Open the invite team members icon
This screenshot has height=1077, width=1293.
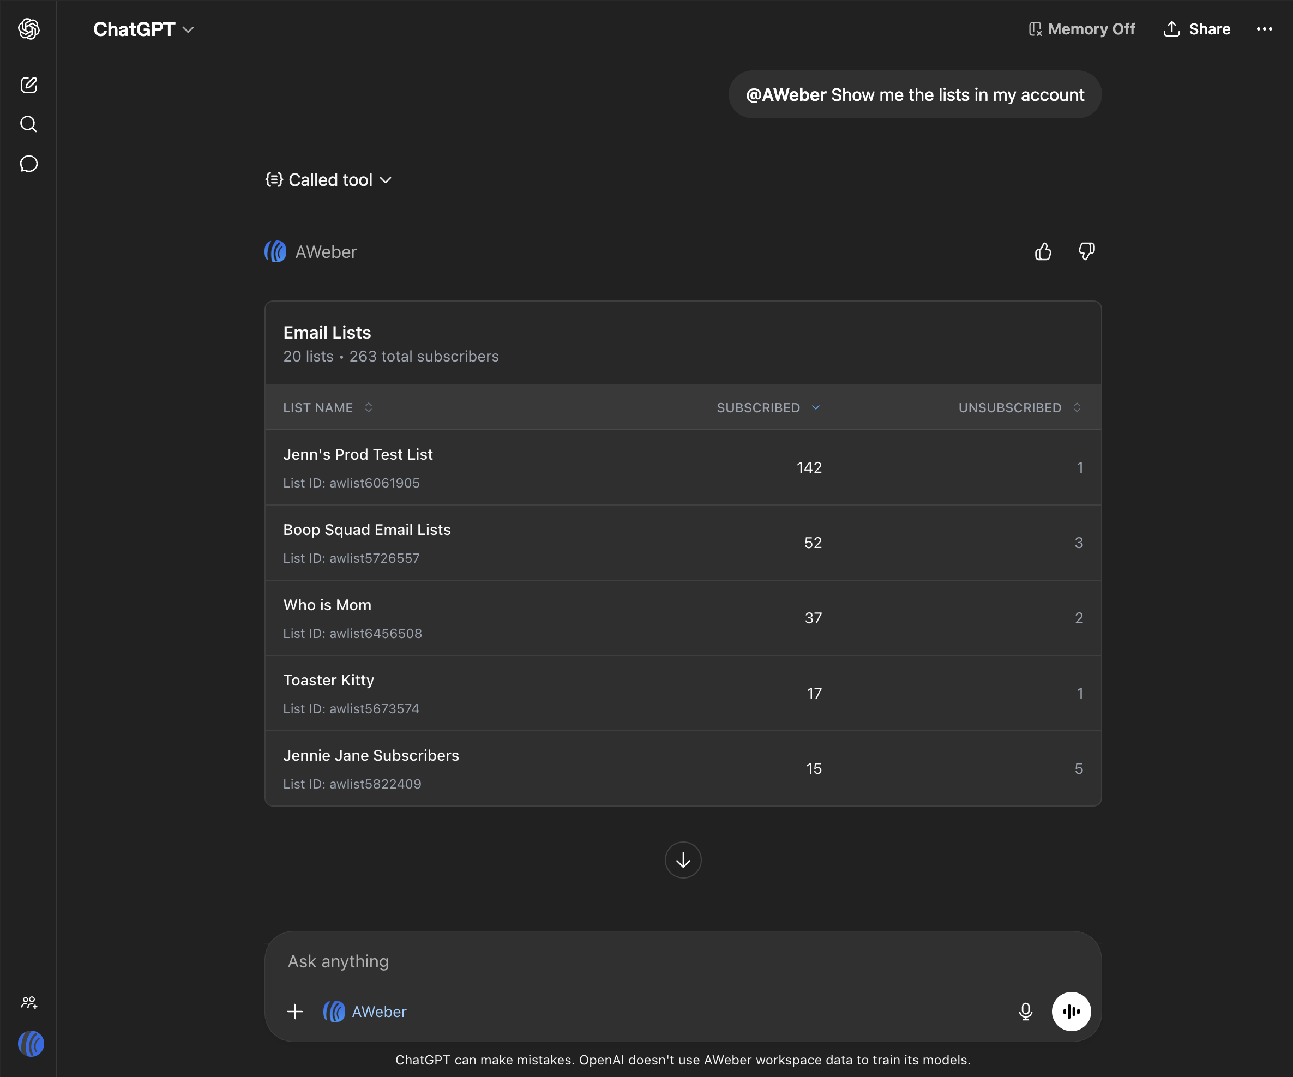(x=29, y=1002)
